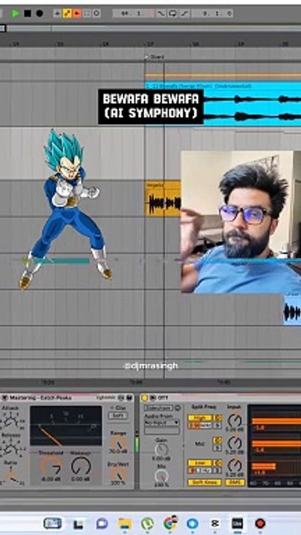This screenshot has height=535, width=301.
Task: Toggle the High band activator in OTT
Action: coord(200,418)
